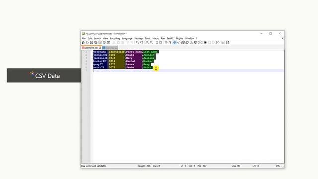Click the first name Rachel

(x=131, y=61)
